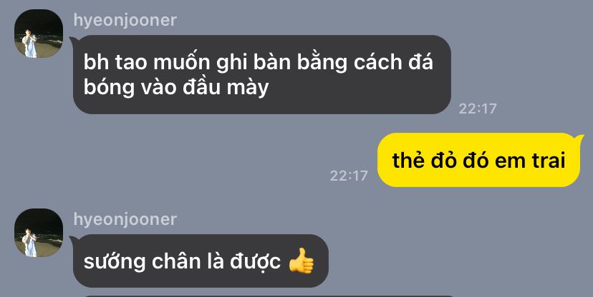
Task: Tap the thumbs up emoji in the last message
Action: (301, 261)
